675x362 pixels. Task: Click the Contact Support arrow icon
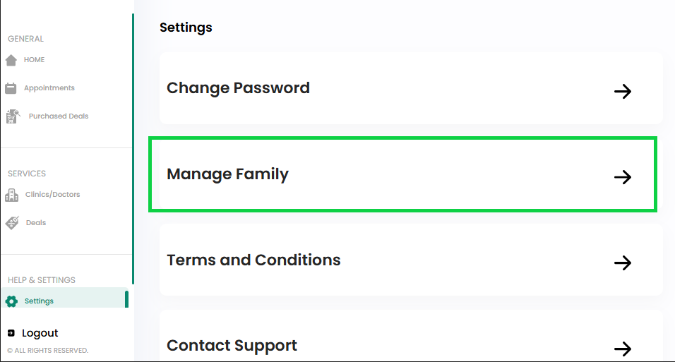click(623, 349)
